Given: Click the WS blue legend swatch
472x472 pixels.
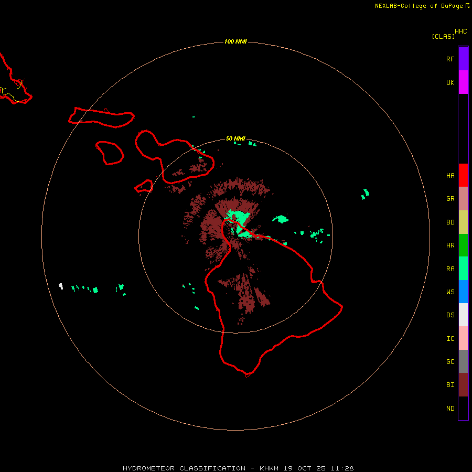Looking at the screenshot, I should tap(463, 292).
